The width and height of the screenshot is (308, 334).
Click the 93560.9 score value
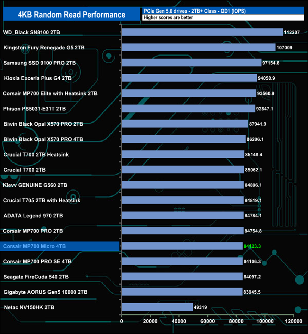tap(266, 93)
